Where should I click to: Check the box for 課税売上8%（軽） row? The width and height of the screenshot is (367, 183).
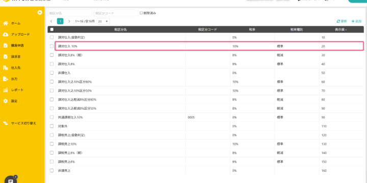point(51,153)
